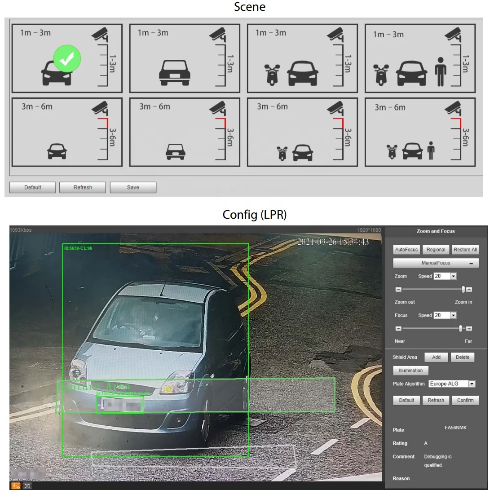
Task: Click the AutoFocus button
Action: click(x=406, y=249)
